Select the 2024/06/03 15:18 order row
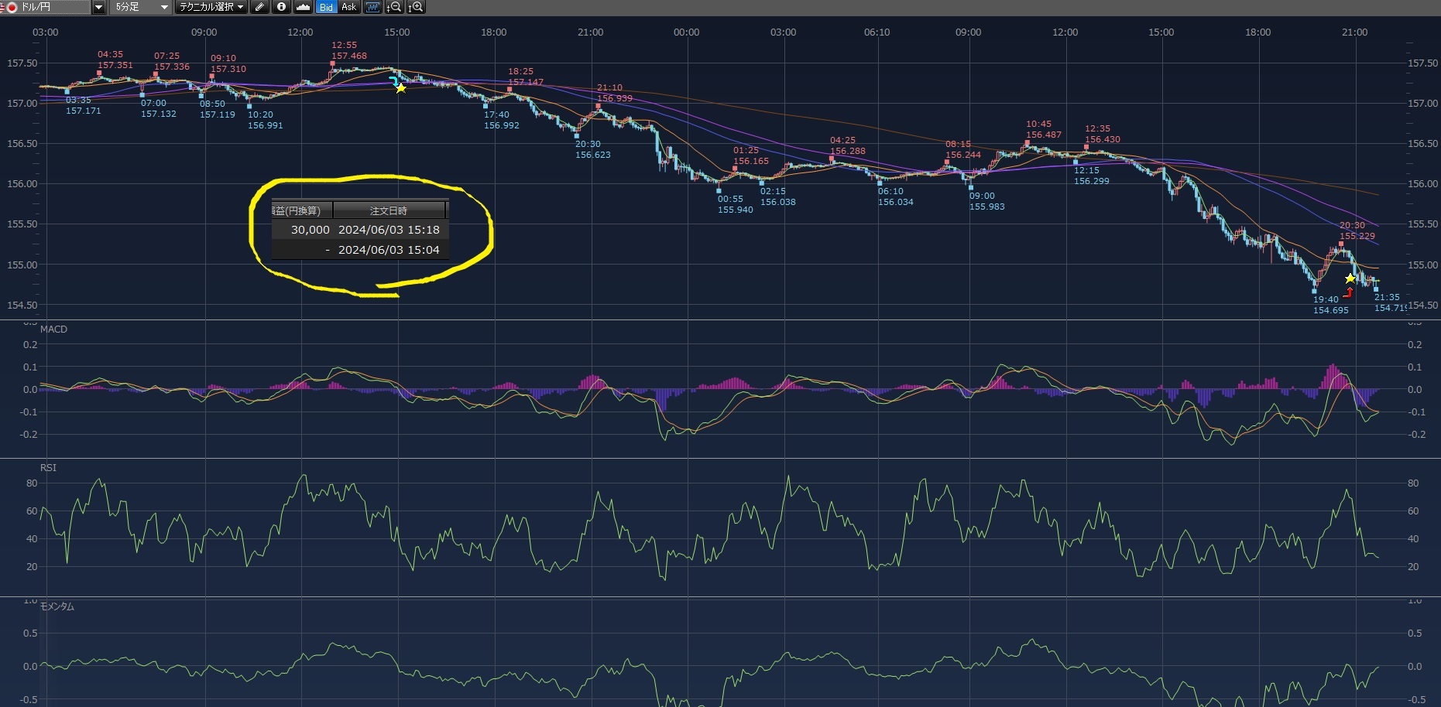Screen dimensions: 1441x707 click(360, 230)
